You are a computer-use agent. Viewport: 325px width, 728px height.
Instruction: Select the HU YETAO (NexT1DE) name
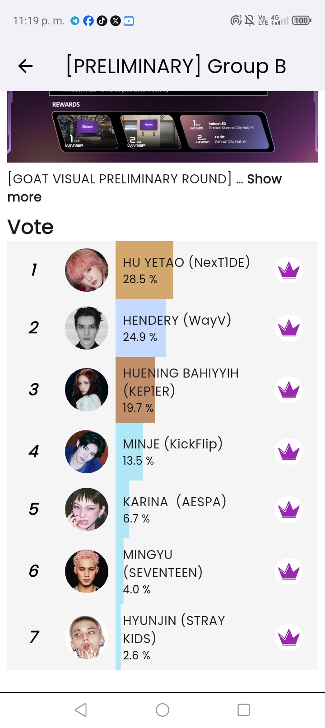(186, 262)
